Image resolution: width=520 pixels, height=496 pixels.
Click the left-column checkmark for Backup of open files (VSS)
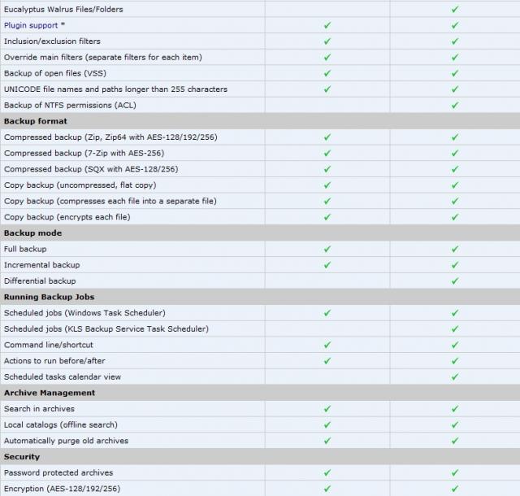point(327,73)
